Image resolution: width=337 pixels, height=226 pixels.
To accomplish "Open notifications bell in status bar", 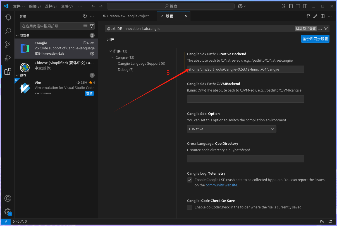I will click(330, 222).
